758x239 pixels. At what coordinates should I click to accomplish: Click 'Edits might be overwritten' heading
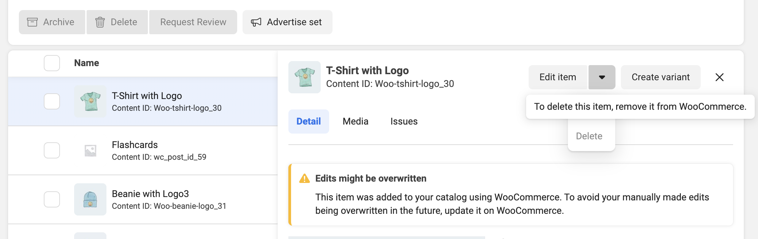pos(371,179)
